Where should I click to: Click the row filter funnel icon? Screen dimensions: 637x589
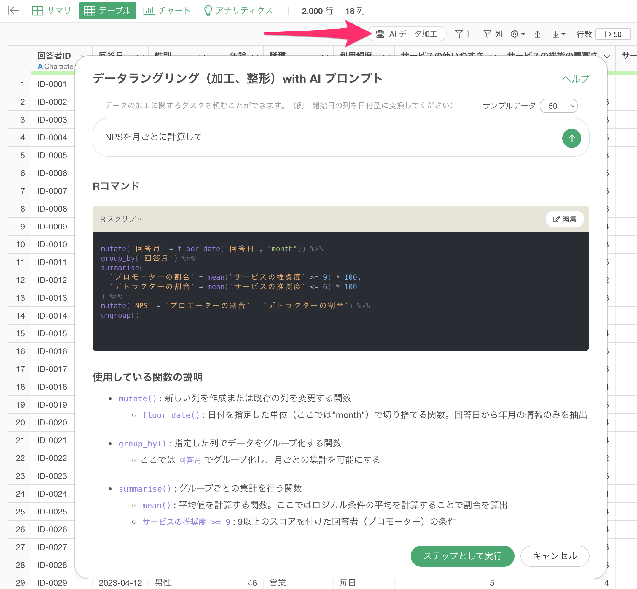pyautogui.click(x=459, y=34)
